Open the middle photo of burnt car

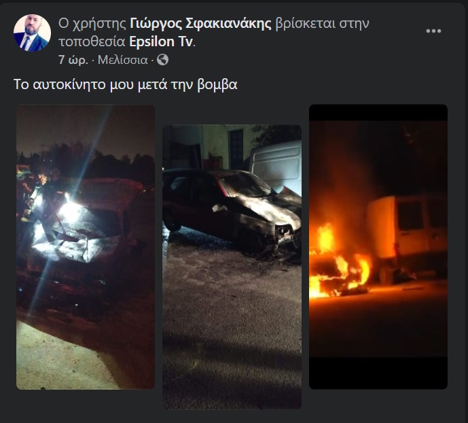click(x=232, y=267)
